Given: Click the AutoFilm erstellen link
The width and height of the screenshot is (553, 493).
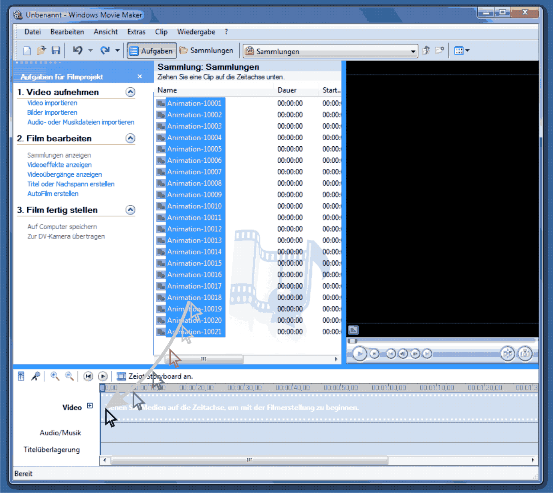Looking at the screenshot, I should pyautogui.click(x=53, y=194).
